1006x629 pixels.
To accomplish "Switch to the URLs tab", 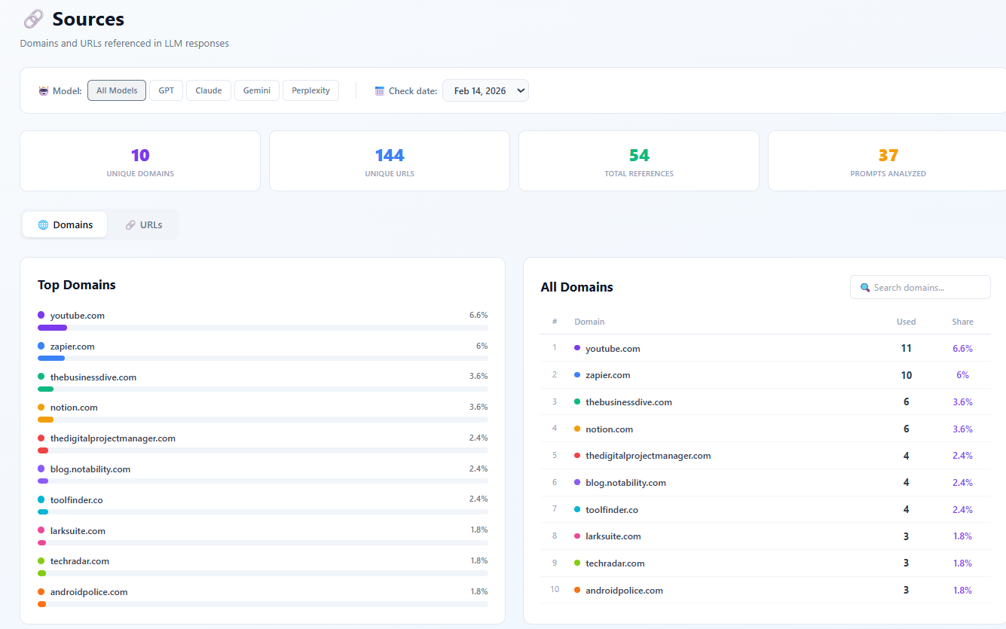I will [143, 224].
